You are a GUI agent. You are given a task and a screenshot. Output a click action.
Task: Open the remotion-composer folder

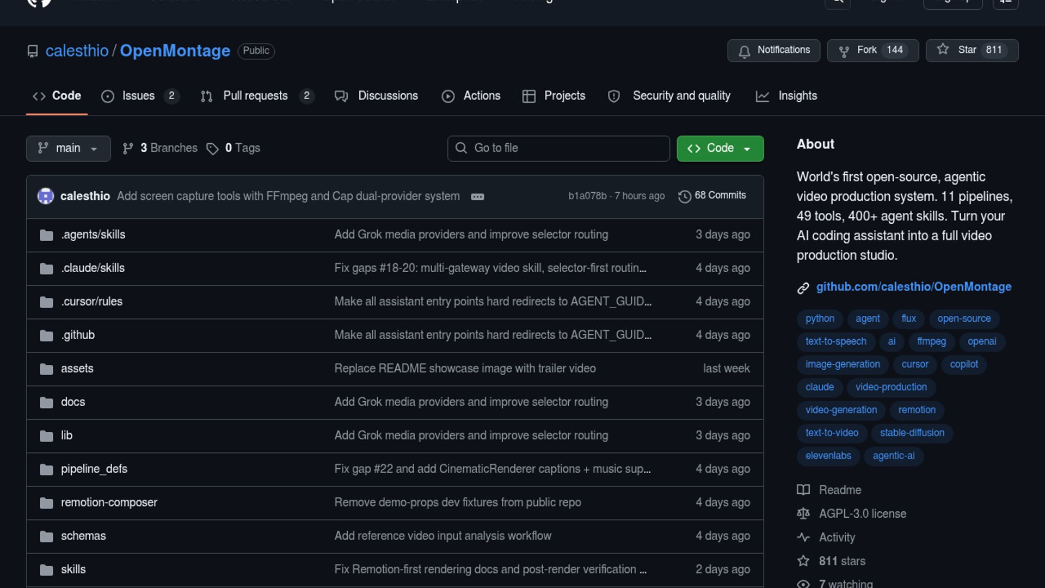coord(109,503)
